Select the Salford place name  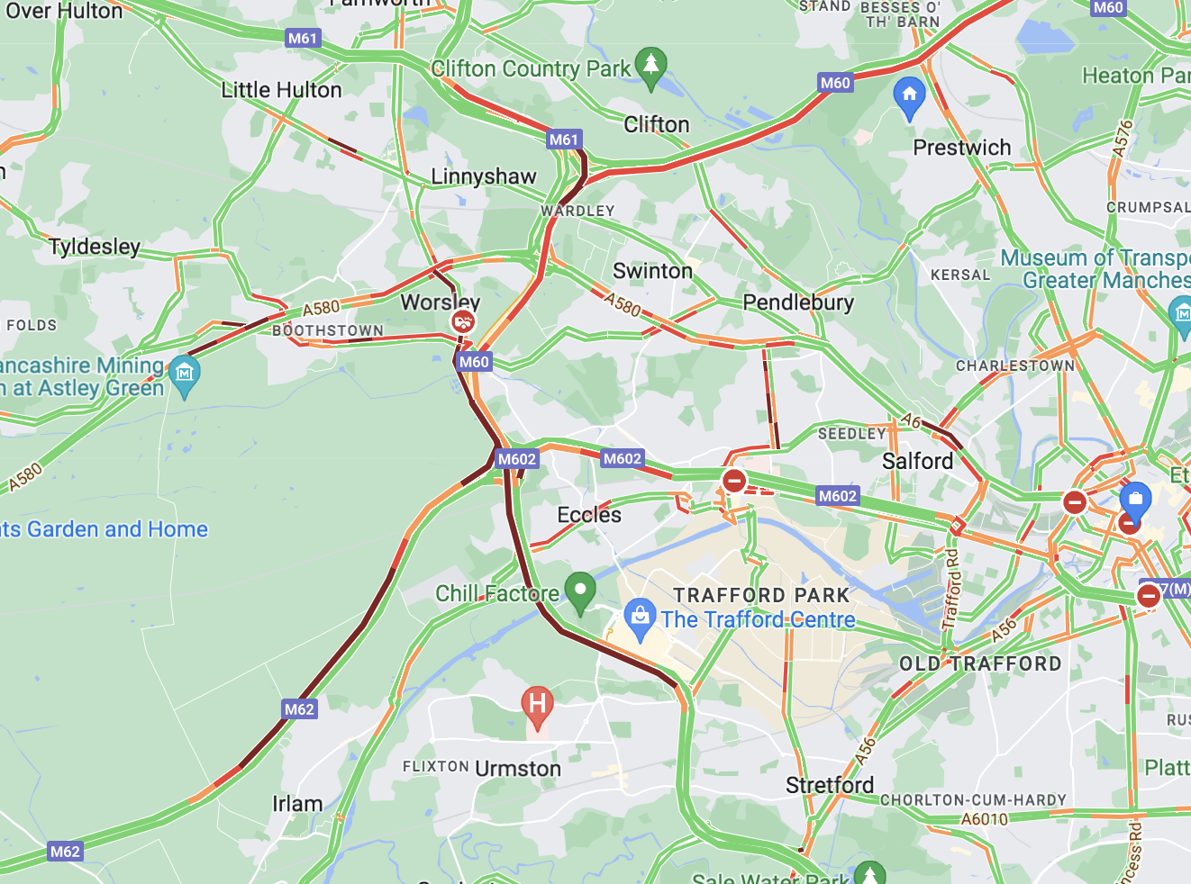point(917,461)
